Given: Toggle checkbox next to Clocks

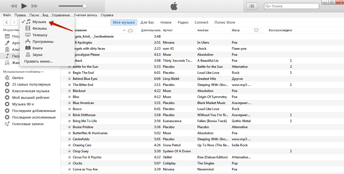Looking at the screenshot, I should 70,163.
